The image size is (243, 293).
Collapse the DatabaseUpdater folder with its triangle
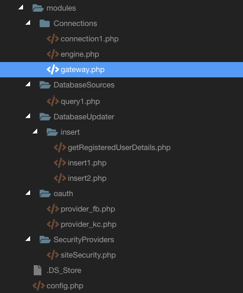[28, 116]
